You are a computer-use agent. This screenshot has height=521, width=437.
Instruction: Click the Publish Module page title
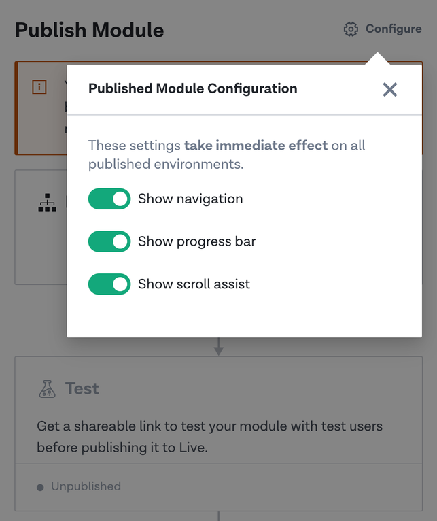click(89, 30)
